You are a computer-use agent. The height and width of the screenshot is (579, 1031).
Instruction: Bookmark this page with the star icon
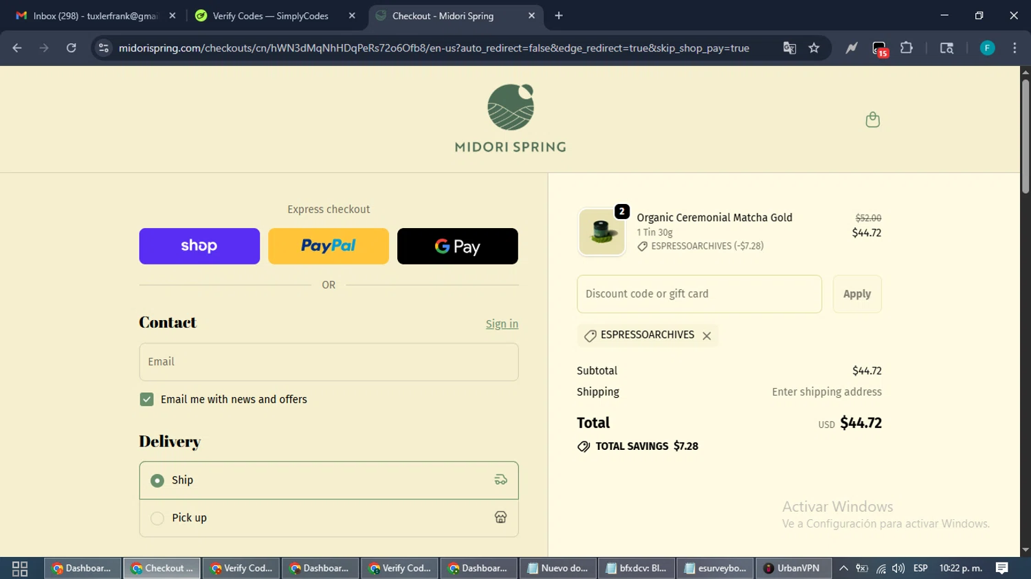click(x=814, y=48)
